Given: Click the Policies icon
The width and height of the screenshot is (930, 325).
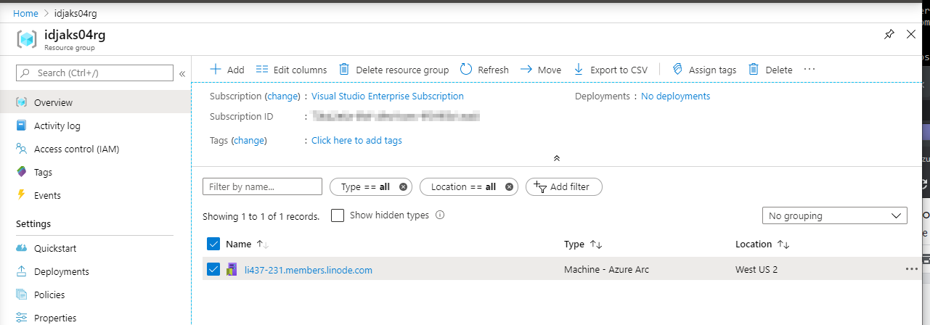Looking at the screenshot, I should 21,295.
